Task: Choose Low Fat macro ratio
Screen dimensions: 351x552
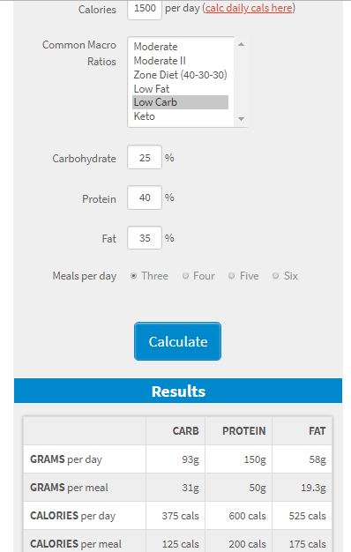Action: tap(180, 89)
